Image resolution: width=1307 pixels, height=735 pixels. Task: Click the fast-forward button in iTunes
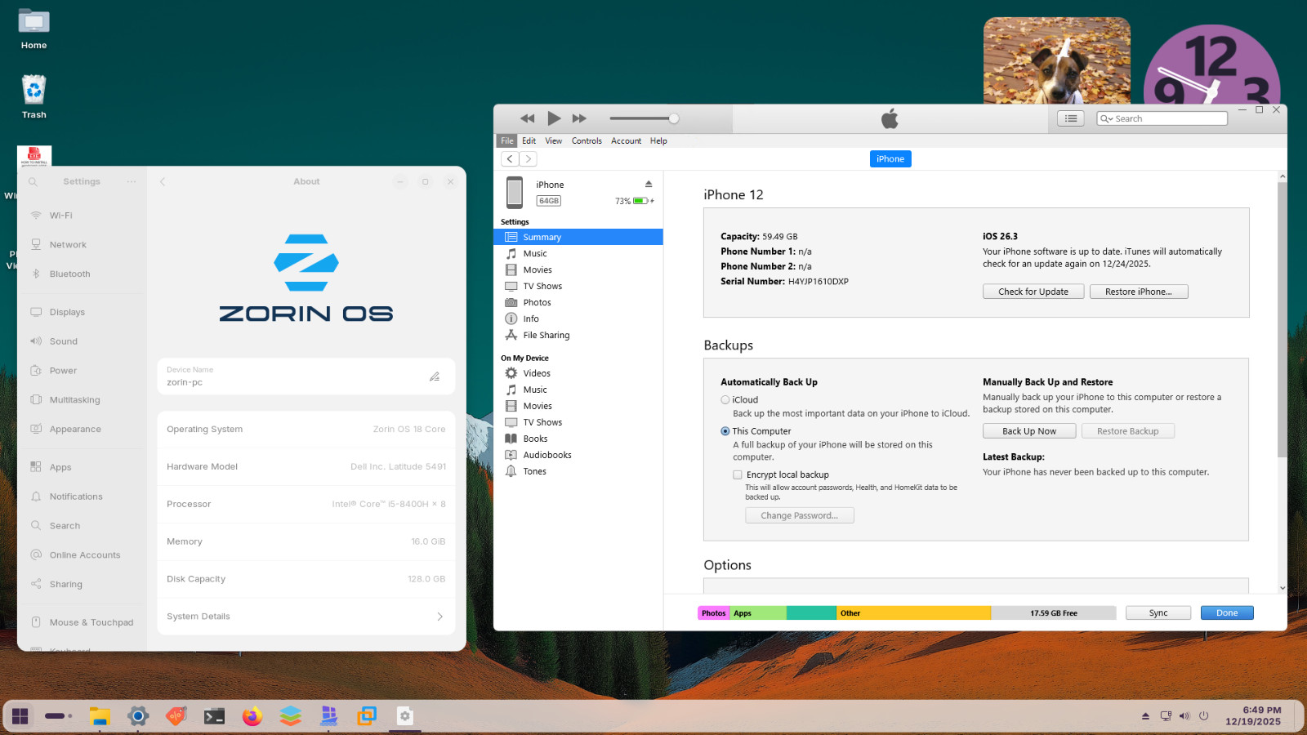579,118
